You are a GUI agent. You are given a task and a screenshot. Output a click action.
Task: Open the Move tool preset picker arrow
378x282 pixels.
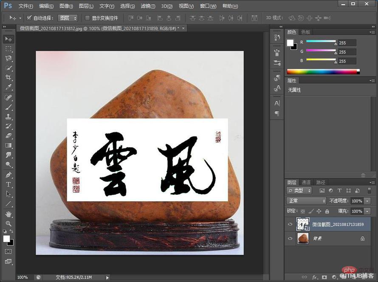(x=20, y=18)
